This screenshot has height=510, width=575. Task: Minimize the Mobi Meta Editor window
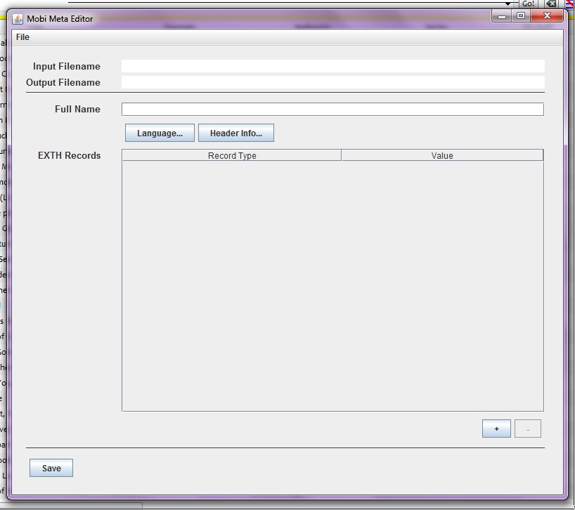pos(502,16)
